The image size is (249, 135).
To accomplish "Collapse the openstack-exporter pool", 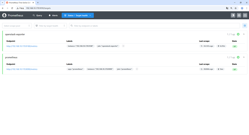I will (x=244, y=34).
